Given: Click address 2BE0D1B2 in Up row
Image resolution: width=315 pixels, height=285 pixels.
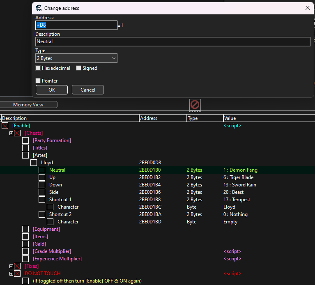Looking at the screenshot, I should (x=150, y=177).
